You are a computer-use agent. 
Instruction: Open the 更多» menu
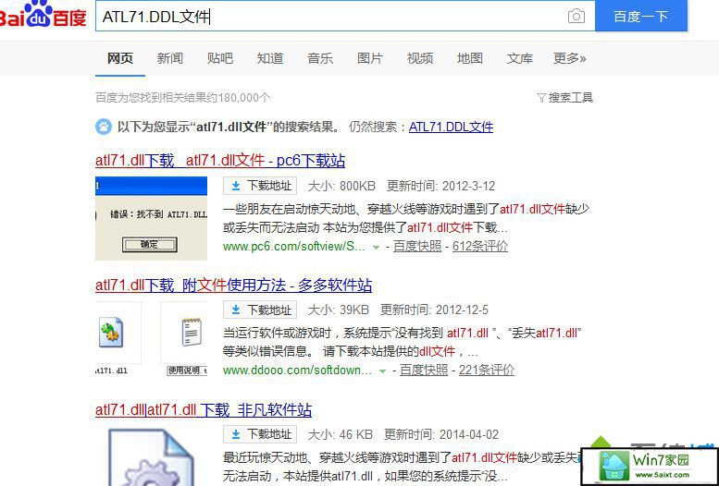[x=569, y=58]
